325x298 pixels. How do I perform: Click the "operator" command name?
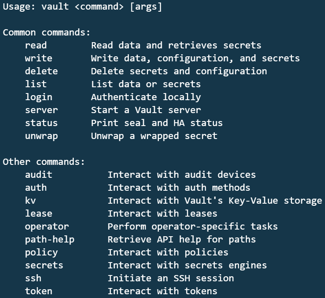coord(47,226)
